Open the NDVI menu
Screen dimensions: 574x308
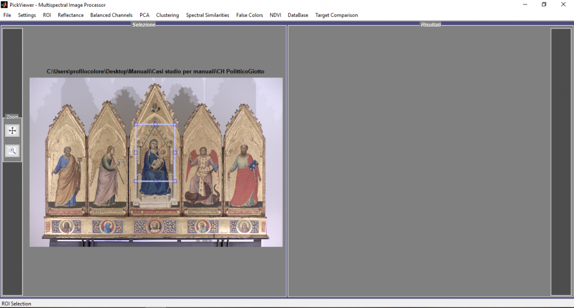275,15
